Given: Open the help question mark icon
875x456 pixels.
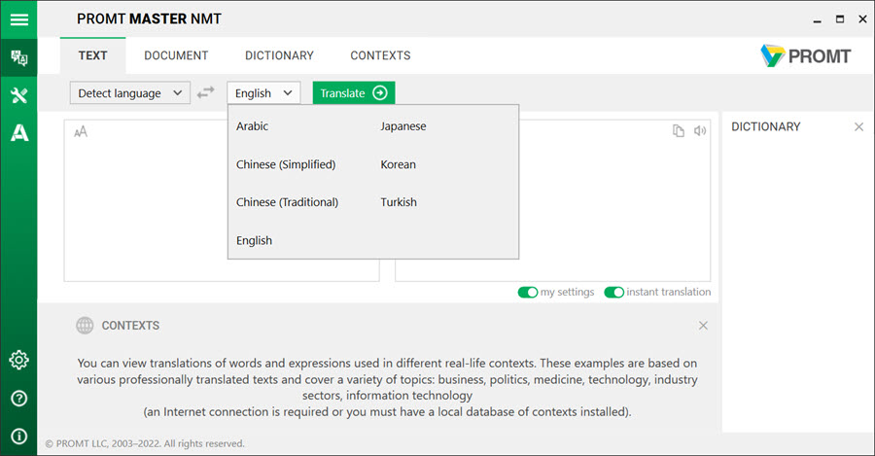Looking at the screenshot, I should 19,398.
